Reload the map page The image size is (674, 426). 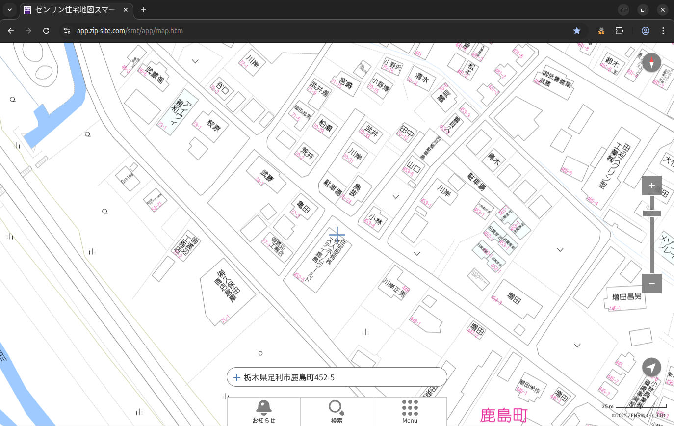pos(46,31)
